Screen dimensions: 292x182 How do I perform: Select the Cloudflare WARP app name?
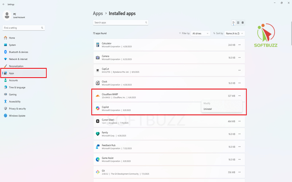tap(110, 94)
